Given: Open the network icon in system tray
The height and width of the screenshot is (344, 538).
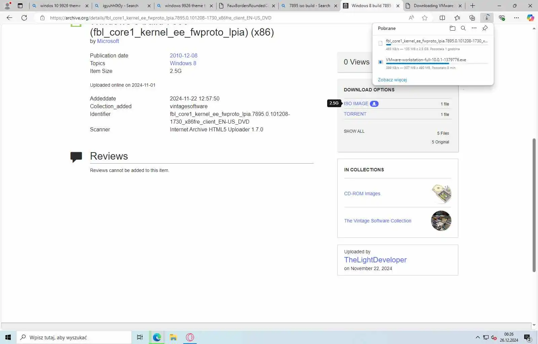Looking at the screenshot, I should (486, 338).
